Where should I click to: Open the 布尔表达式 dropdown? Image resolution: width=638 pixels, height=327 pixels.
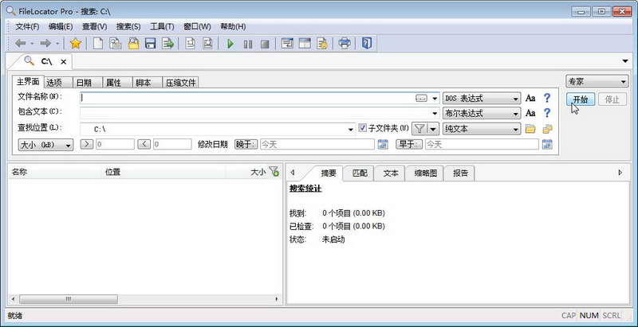point(482,113)
